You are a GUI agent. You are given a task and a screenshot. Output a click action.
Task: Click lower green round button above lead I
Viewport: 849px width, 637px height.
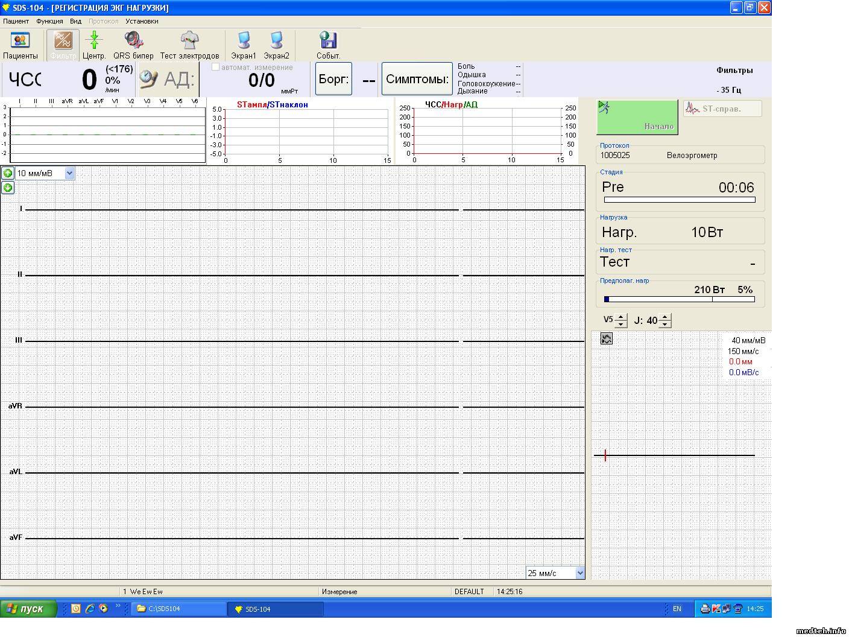(8, 188)
